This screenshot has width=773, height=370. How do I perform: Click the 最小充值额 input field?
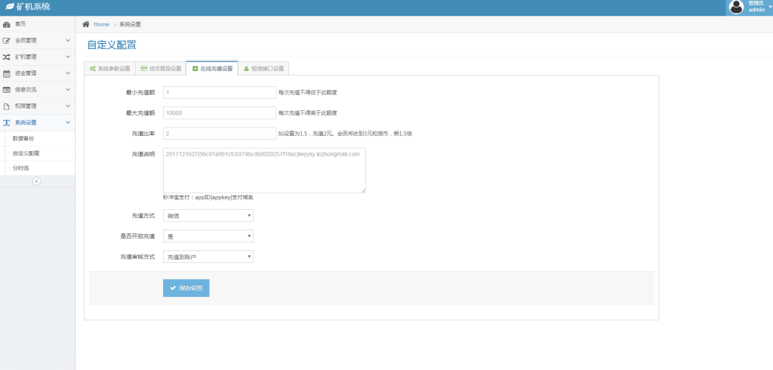(219, 92)
